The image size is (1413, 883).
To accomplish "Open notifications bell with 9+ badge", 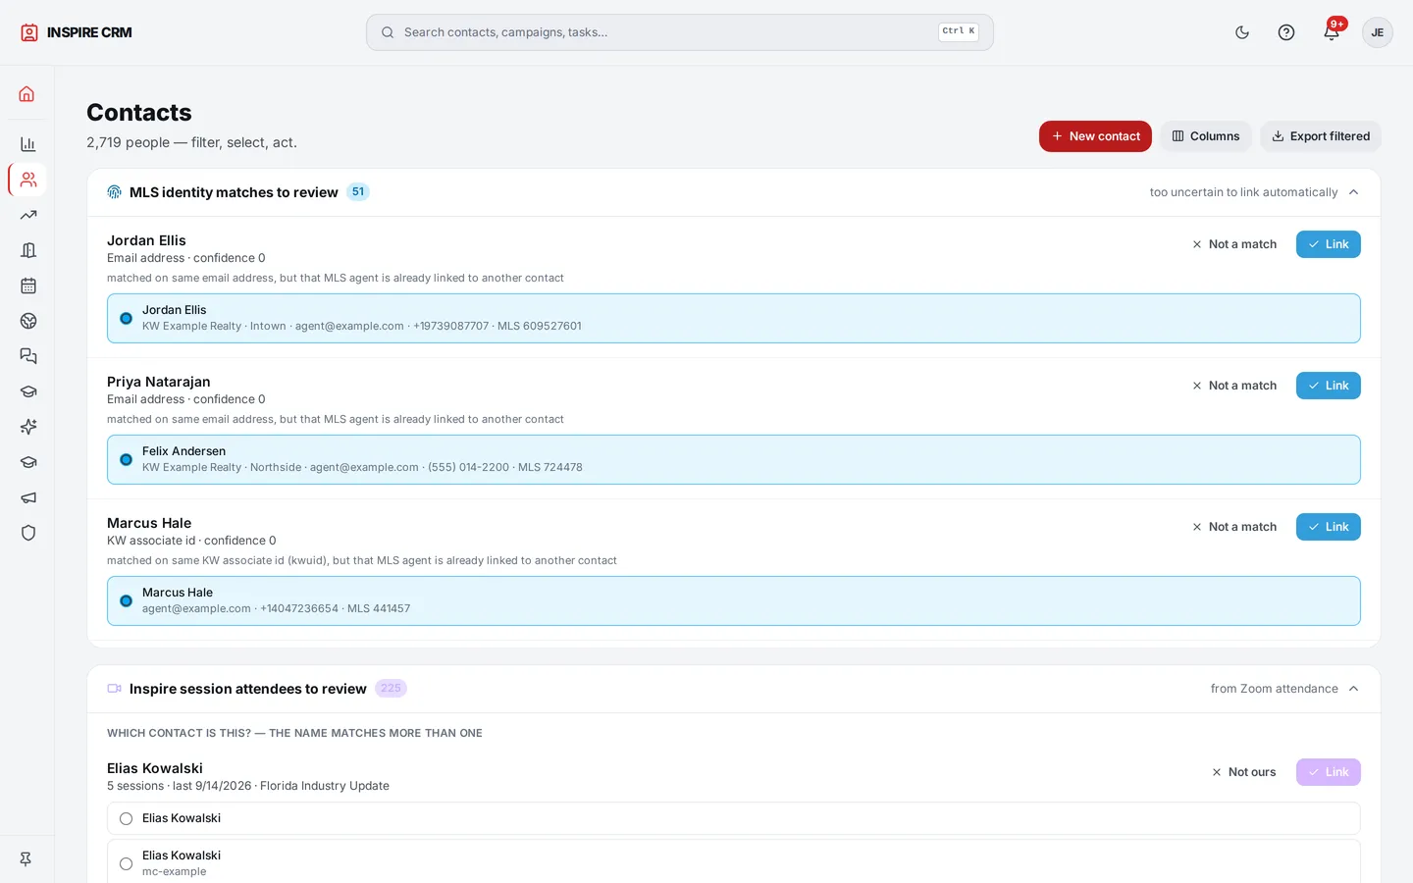I will 1332,32.
